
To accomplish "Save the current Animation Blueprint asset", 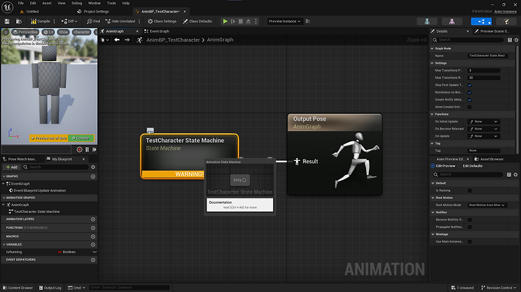I will click(7, 22).
